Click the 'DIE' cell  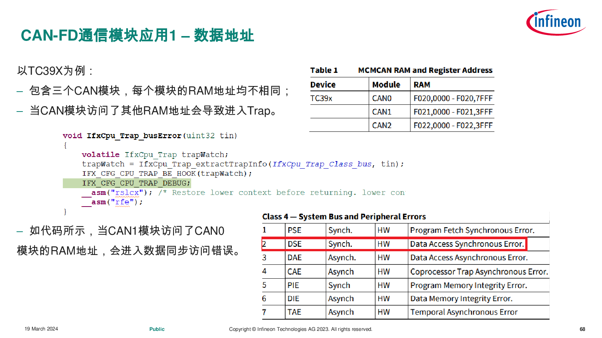293,299
